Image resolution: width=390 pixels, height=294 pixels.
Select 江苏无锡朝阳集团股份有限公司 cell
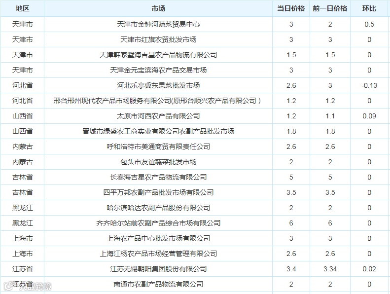[158, 269]
